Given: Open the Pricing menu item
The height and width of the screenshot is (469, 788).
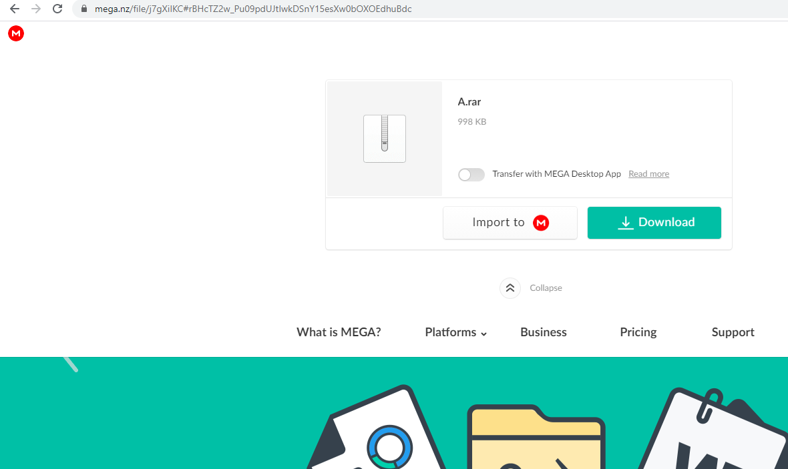Looking at the screenshot, I should coord(638,332).
